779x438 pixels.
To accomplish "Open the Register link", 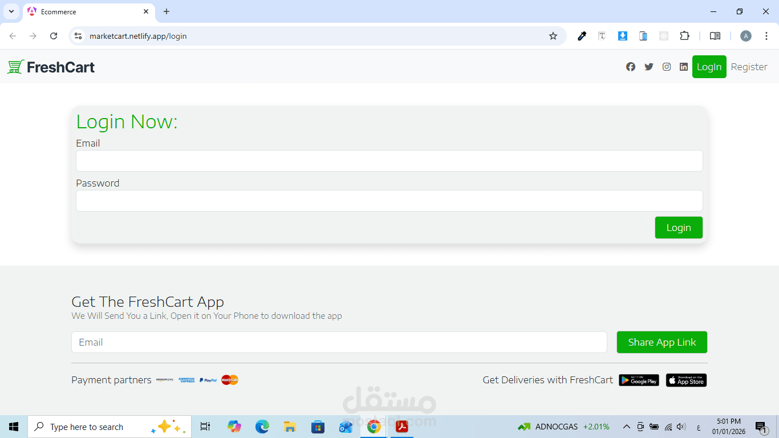I will click(749, 67).
